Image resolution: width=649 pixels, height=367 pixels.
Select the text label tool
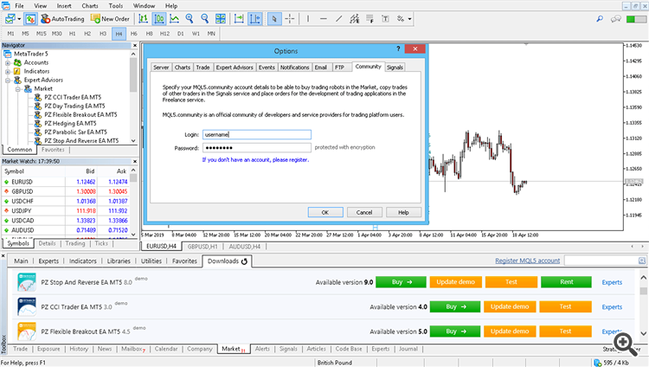click(x=385, y=19)
